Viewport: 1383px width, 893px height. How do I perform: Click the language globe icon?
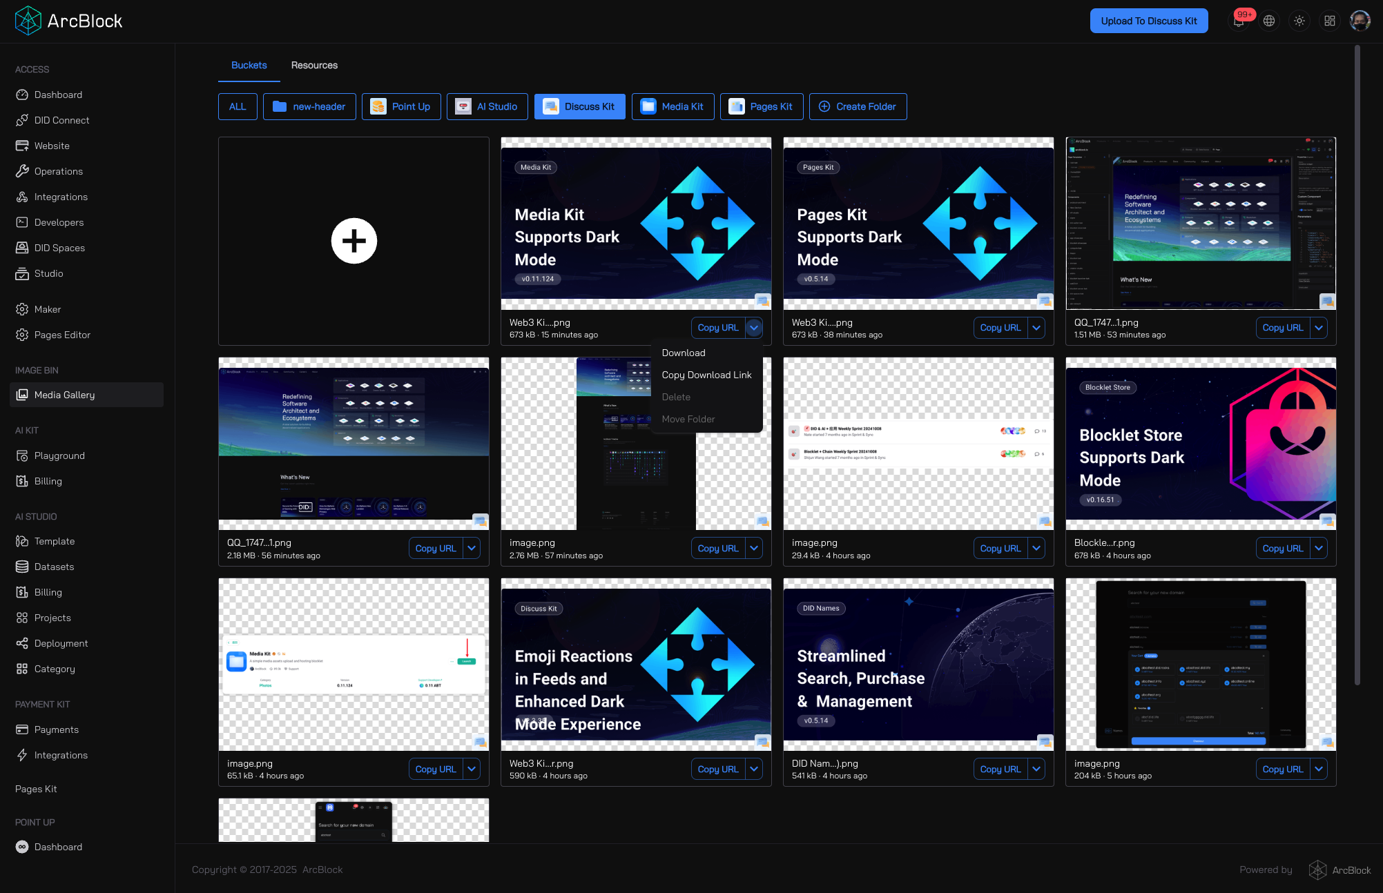click(1269, 21)
